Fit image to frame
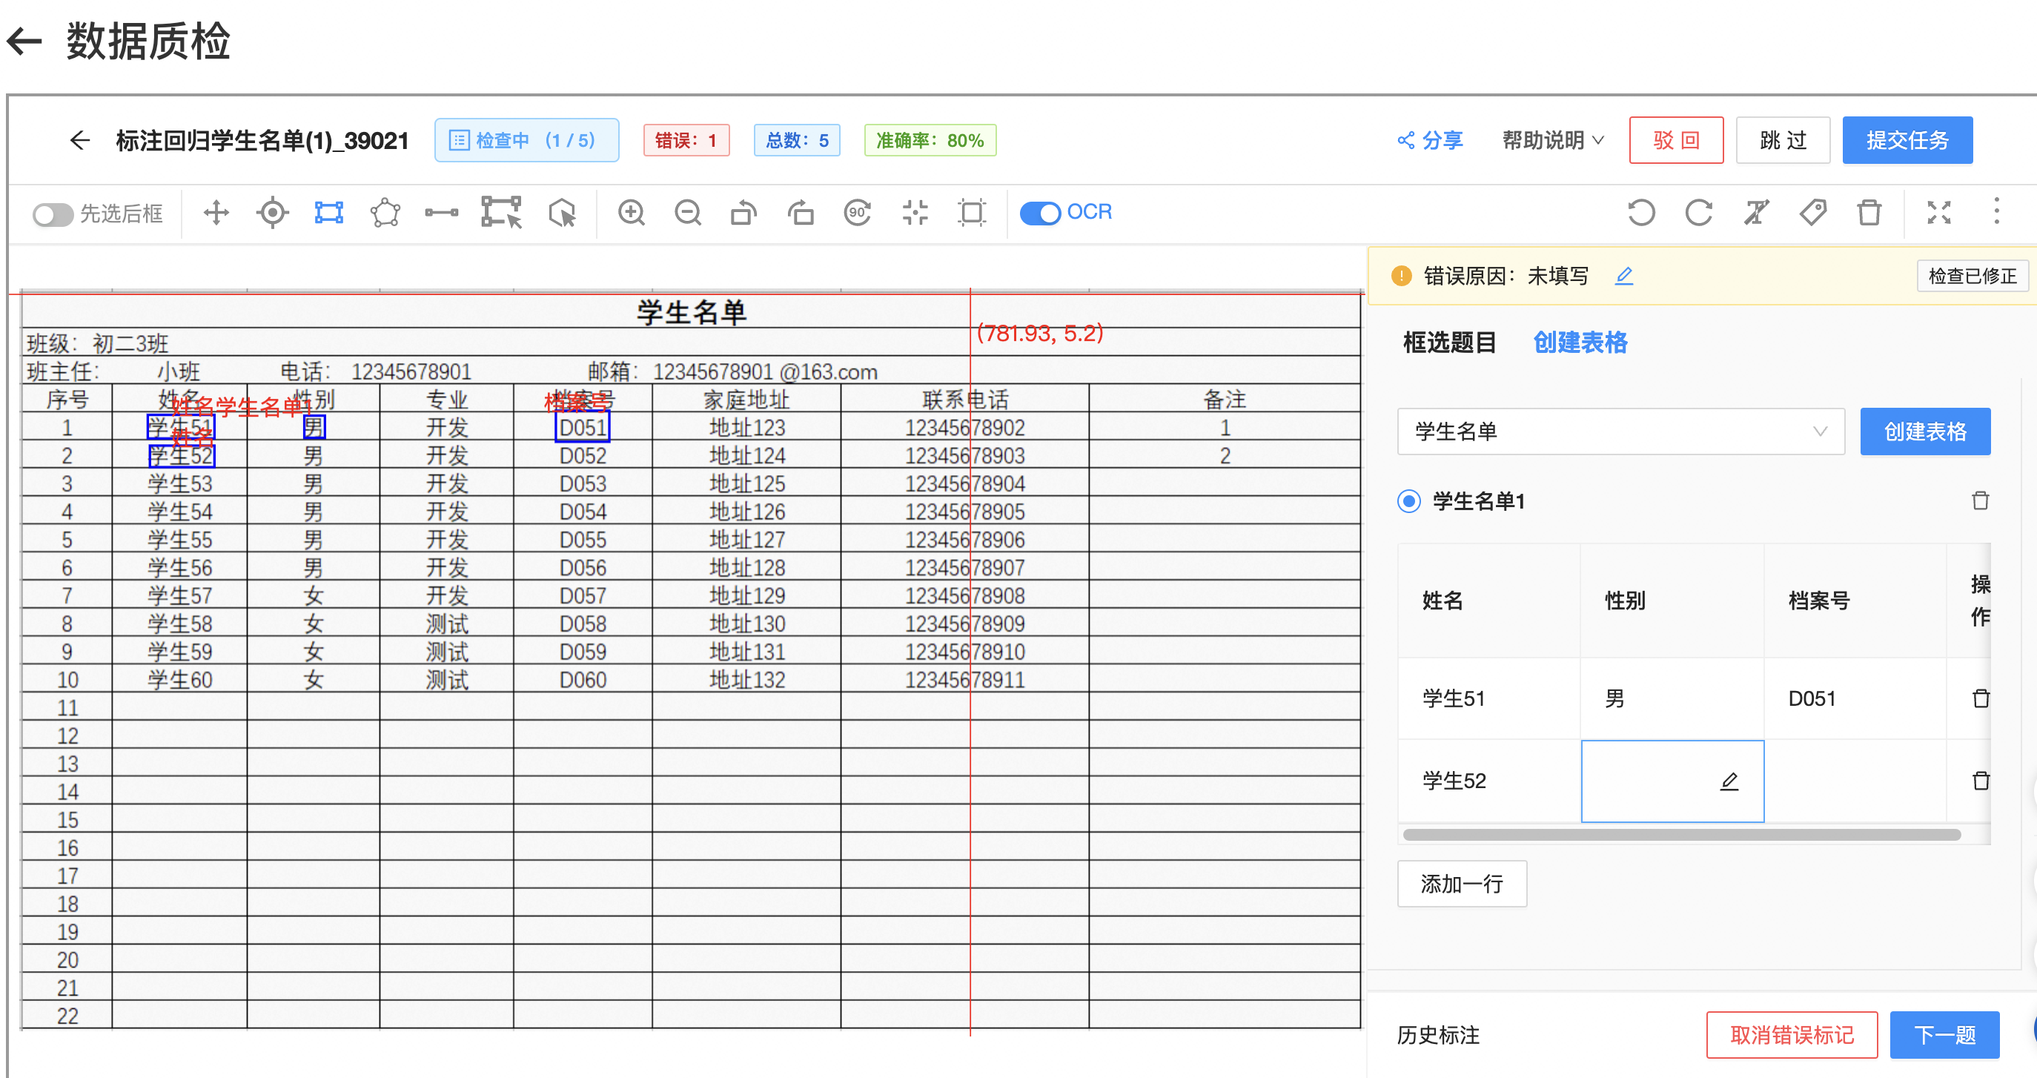2037x1078 pixels. point(972,213)
